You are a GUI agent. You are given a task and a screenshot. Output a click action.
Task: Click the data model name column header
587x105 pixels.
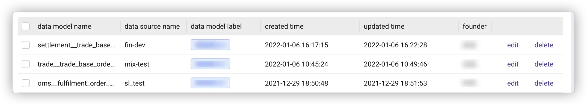point(64,26)
